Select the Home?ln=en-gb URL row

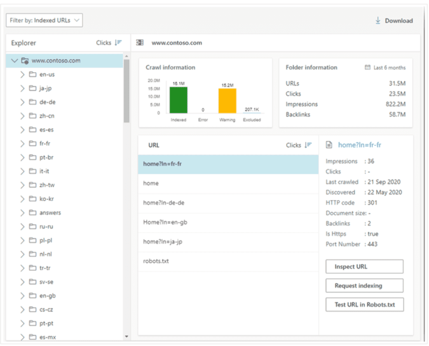228,223
